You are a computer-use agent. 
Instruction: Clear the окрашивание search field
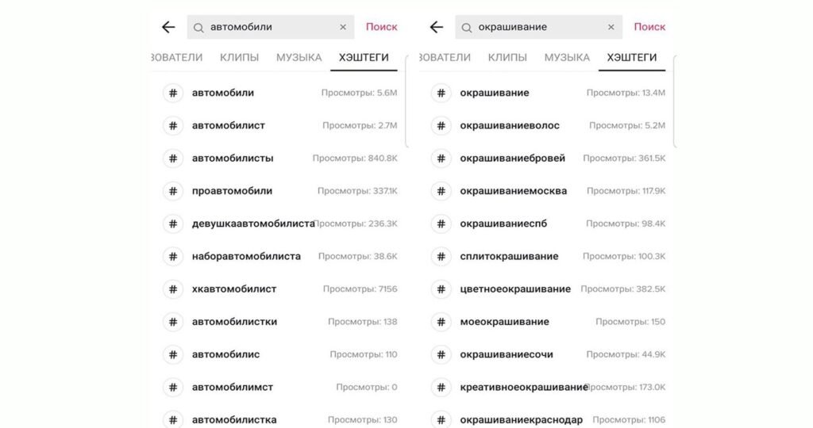click(x=611, y=27)
